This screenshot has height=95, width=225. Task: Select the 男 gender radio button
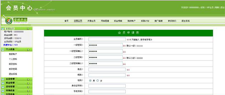(90, 81)
